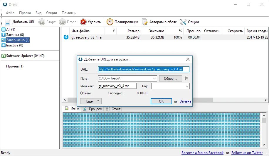Click the Завершено category icon
This screenshot has width=269, height=156.
pyautogui.click(x=4, y=40)
